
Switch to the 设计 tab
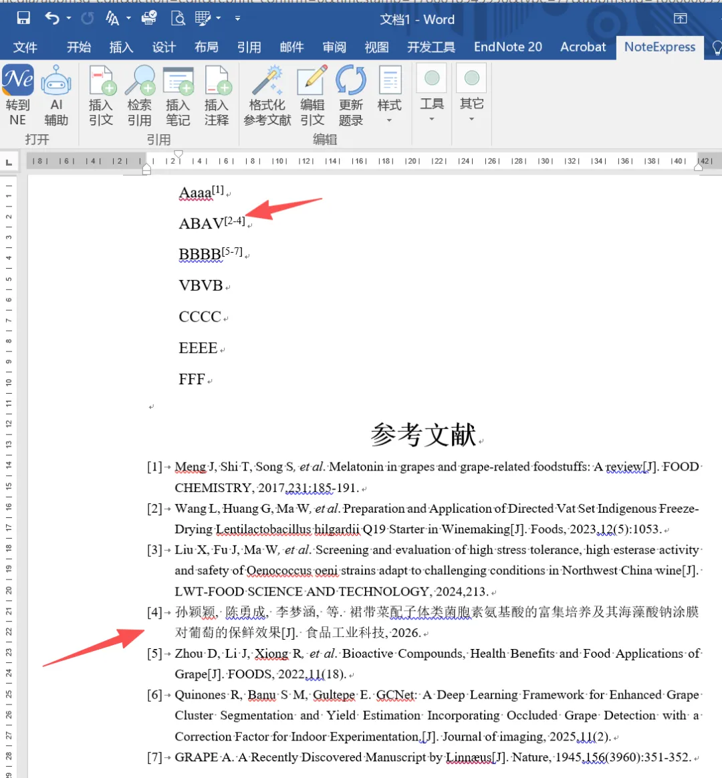point(164,47)
